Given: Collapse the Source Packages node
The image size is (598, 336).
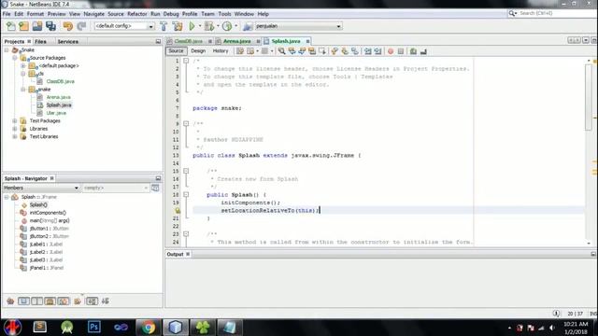Looking at the screenshot, I should pyautogui.click(x=15, y=58).
